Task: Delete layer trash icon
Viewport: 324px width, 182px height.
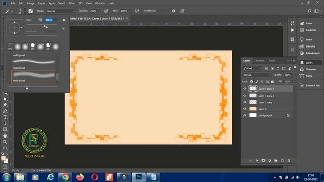Action: [289, 161]
